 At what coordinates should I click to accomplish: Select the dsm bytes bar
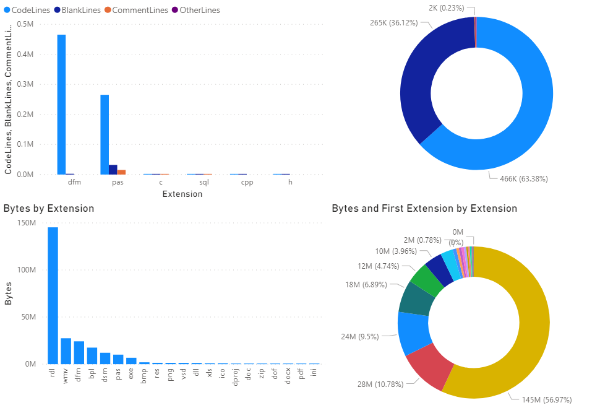click(x=105, y=359)
